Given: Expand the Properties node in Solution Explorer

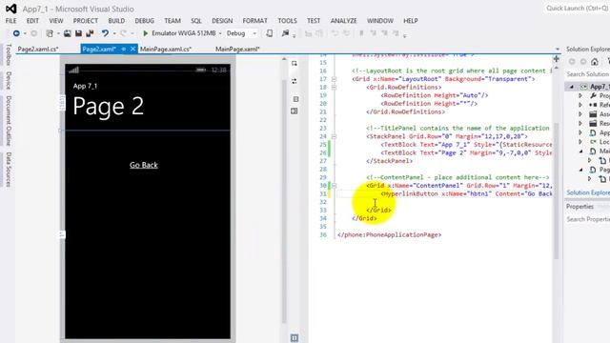Looking at the screenshot, I should point(580,95).
